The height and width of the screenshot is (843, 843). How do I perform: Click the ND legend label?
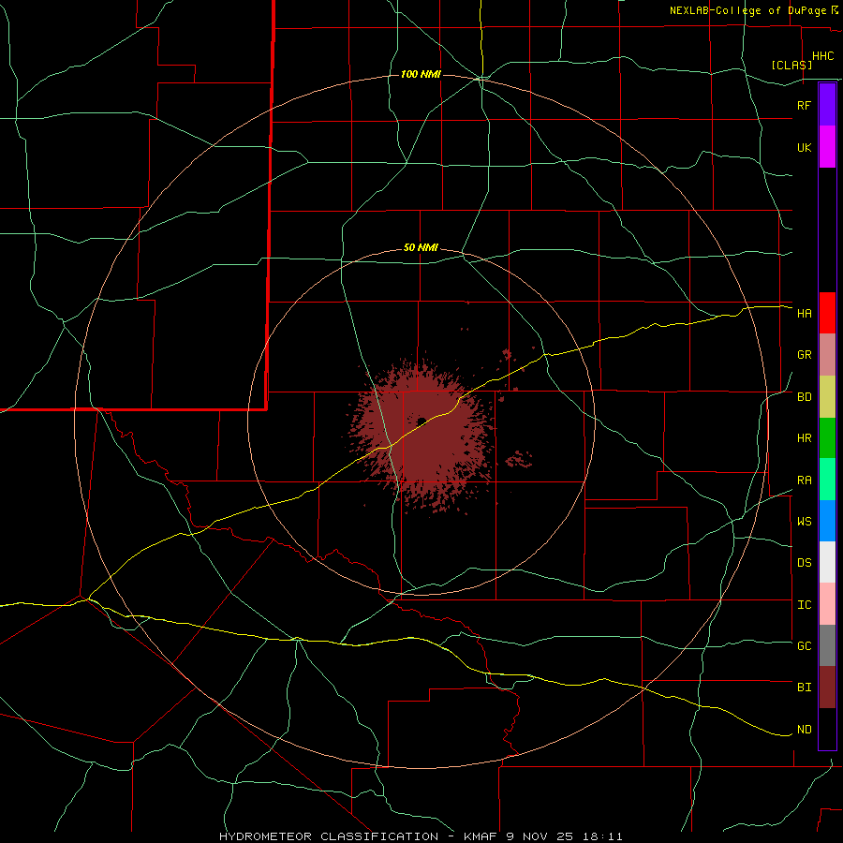pyautogui.click(x=804, y=729)
